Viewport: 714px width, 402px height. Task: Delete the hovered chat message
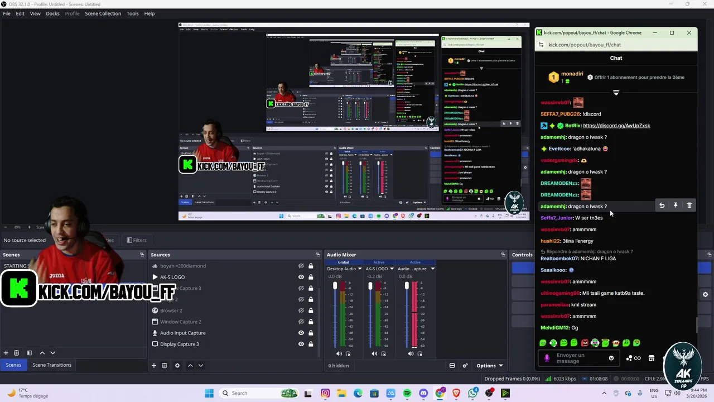point(689,205)
